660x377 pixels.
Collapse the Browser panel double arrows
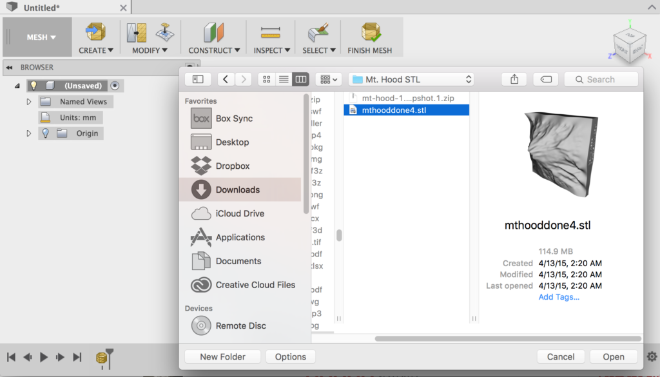[9, 67]
